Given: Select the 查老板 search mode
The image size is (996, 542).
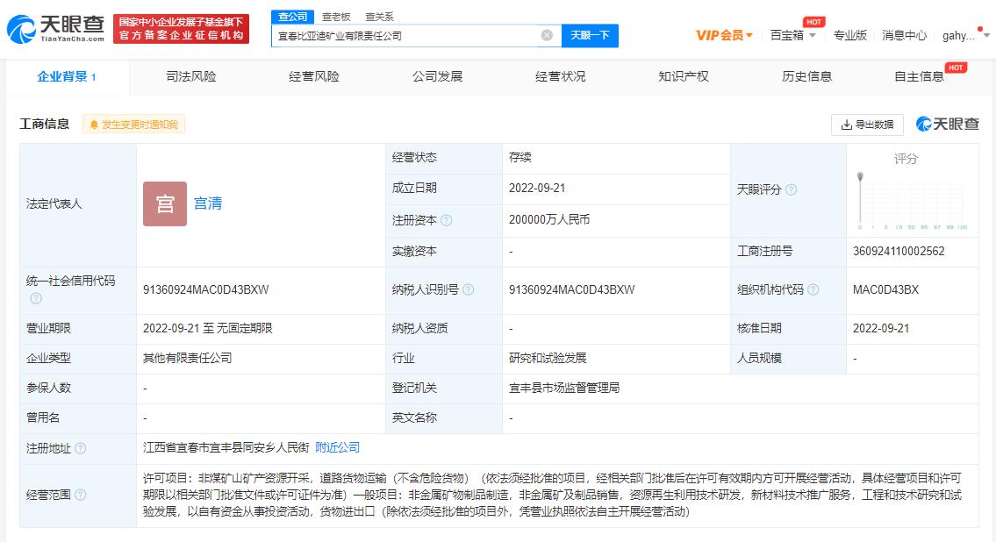Looking at the screenshot, I should pos(336,17).
